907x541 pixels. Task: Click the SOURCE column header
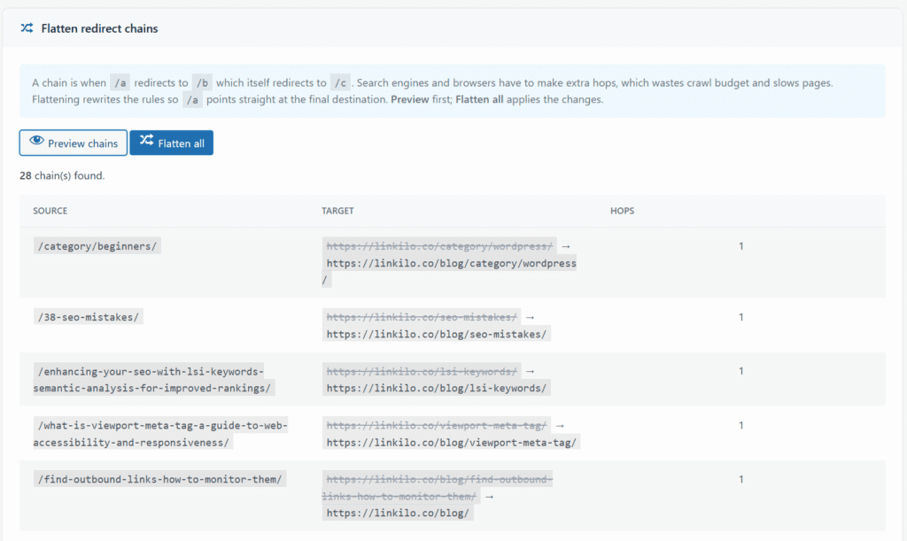pyautogui.click(x=50, y=211)
